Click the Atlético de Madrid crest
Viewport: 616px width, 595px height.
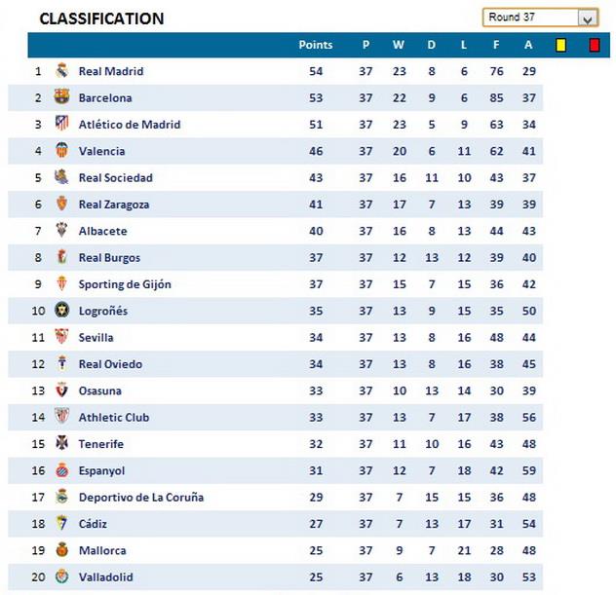click(x=61, y=124)
